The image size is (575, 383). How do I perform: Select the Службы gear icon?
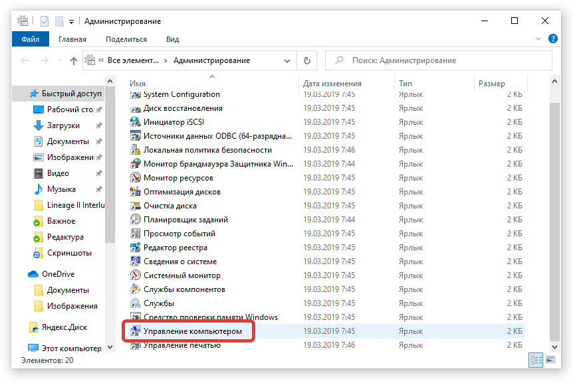[136, 303]
